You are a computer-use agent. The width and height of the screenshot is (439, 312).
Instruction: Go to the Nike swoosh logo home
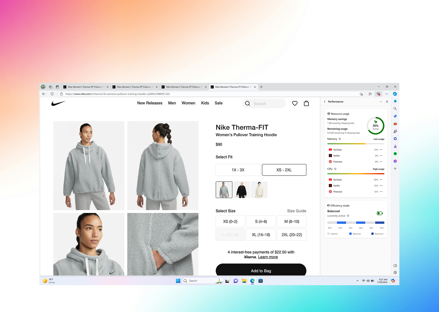58,103
